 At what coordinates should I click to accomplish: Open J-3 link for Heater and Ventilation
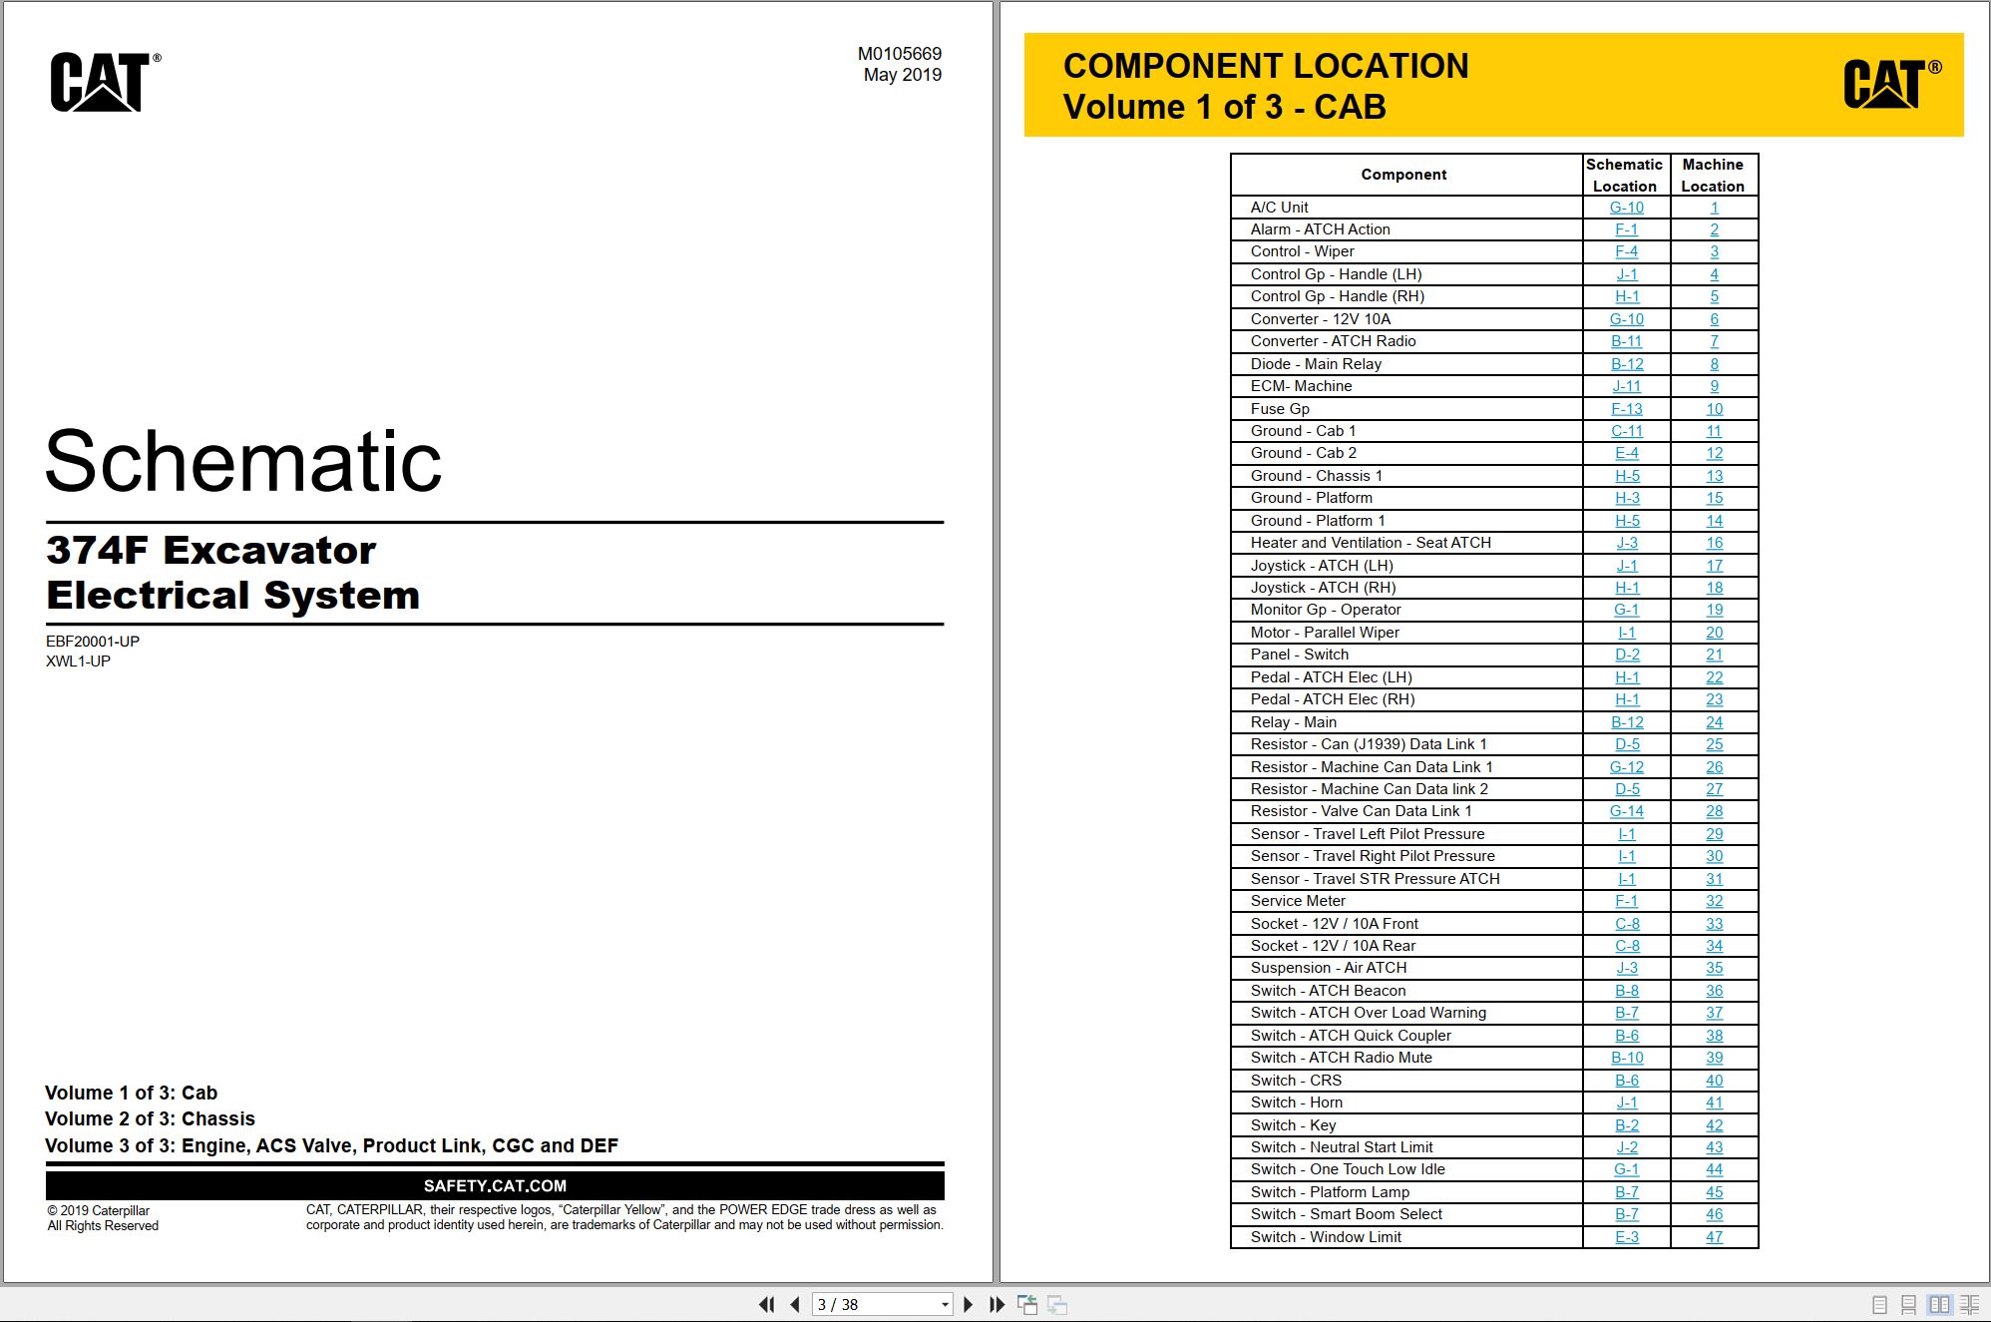click(x=1627, y=543)
